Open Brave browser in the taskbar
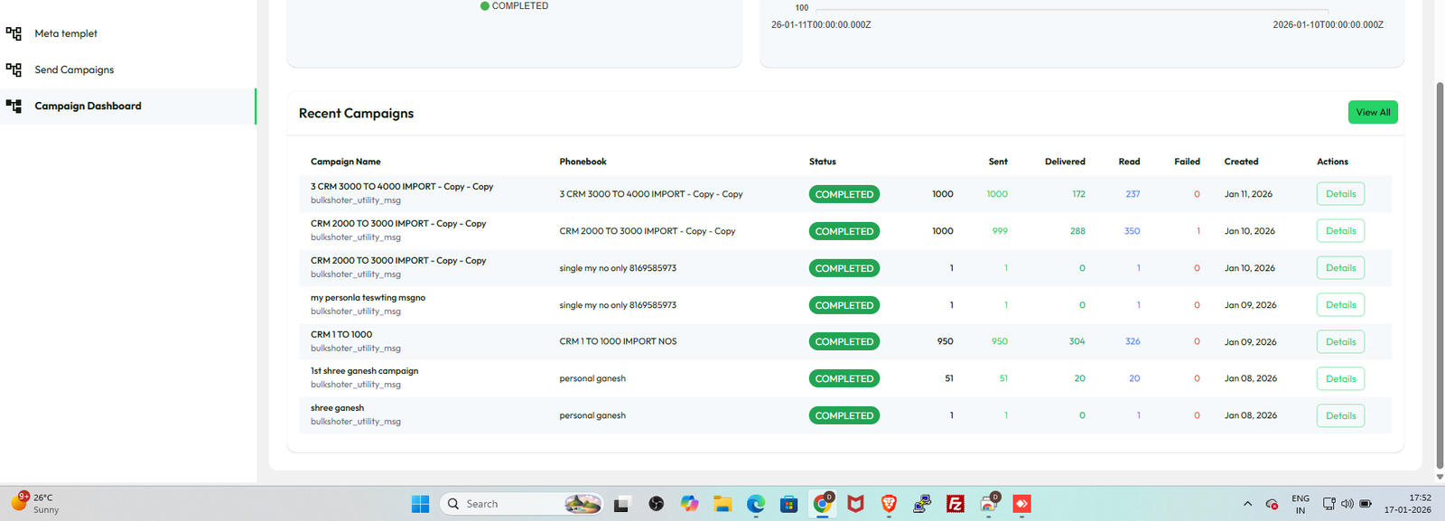This screenshot has width=1445, height=521. click(889, 504)
